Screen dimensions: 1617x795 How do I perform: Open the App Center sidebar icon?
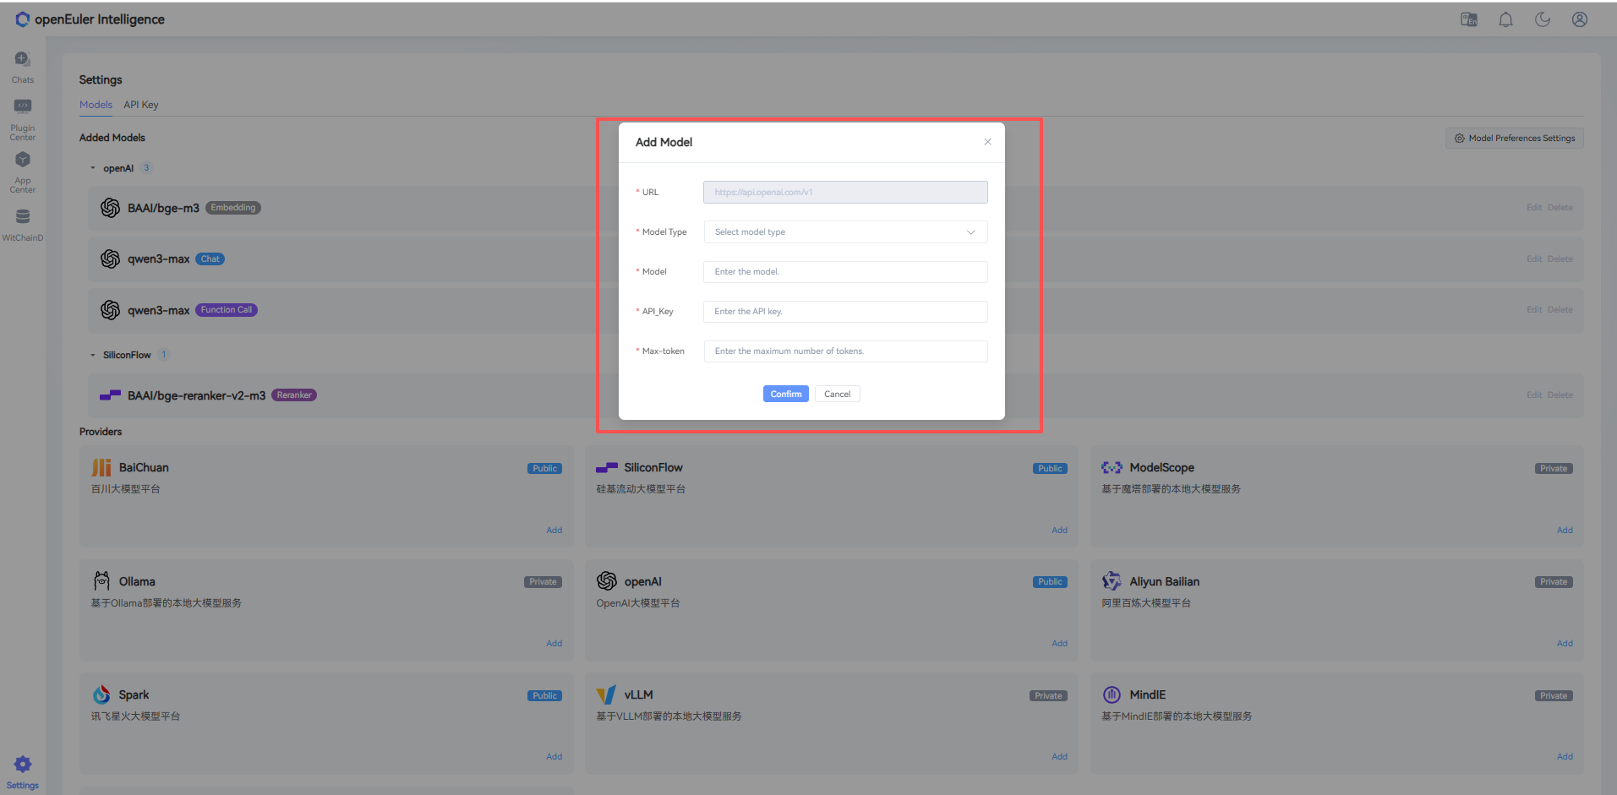23,160
